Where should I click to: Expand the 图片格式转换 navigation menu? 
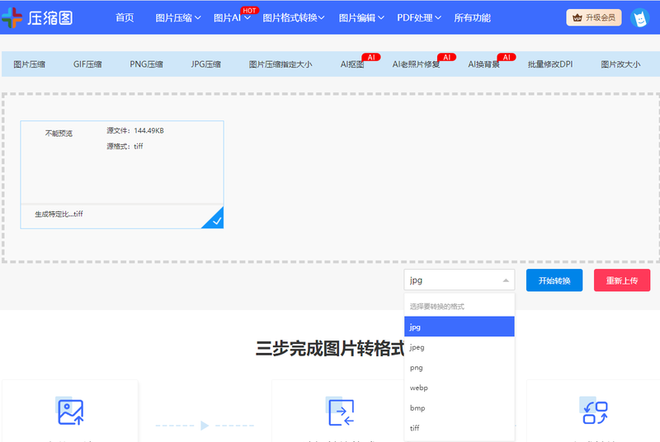[x=293, y=17]
